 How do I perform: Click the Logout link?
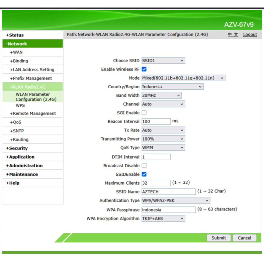250,34
